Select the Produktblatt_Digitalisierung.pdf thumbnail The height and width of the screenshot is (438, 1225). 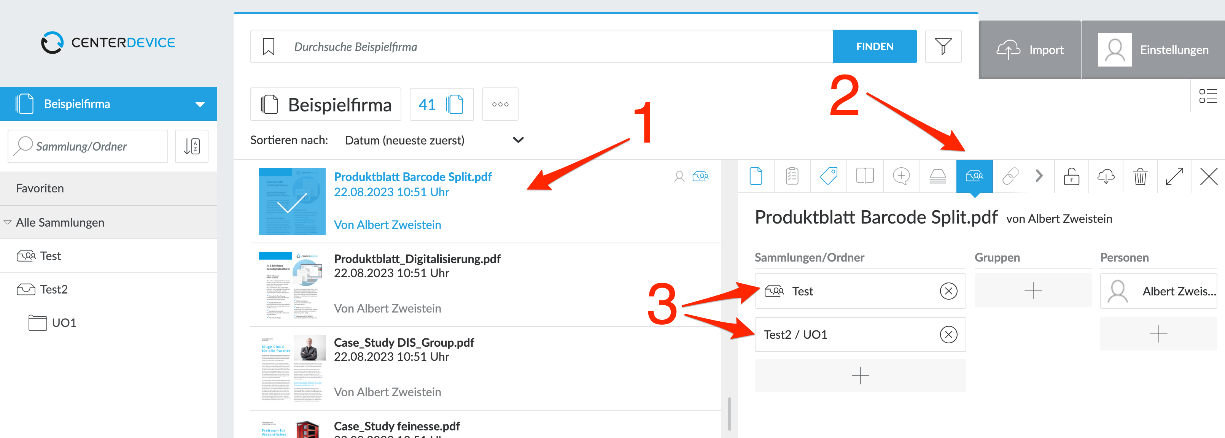coord(292,286)
